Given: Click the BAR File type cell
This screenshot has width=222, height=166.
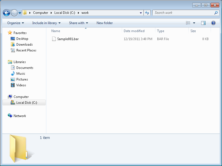Looking at the screenshot, I should click(163, 39).
